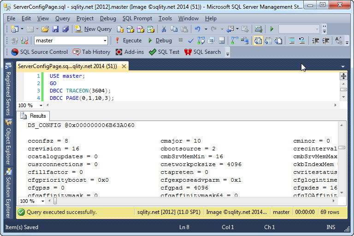354x236 pixels.
Task: Click the Cut scissors icon
Action: pyautogui.click(x=164, y=29)
